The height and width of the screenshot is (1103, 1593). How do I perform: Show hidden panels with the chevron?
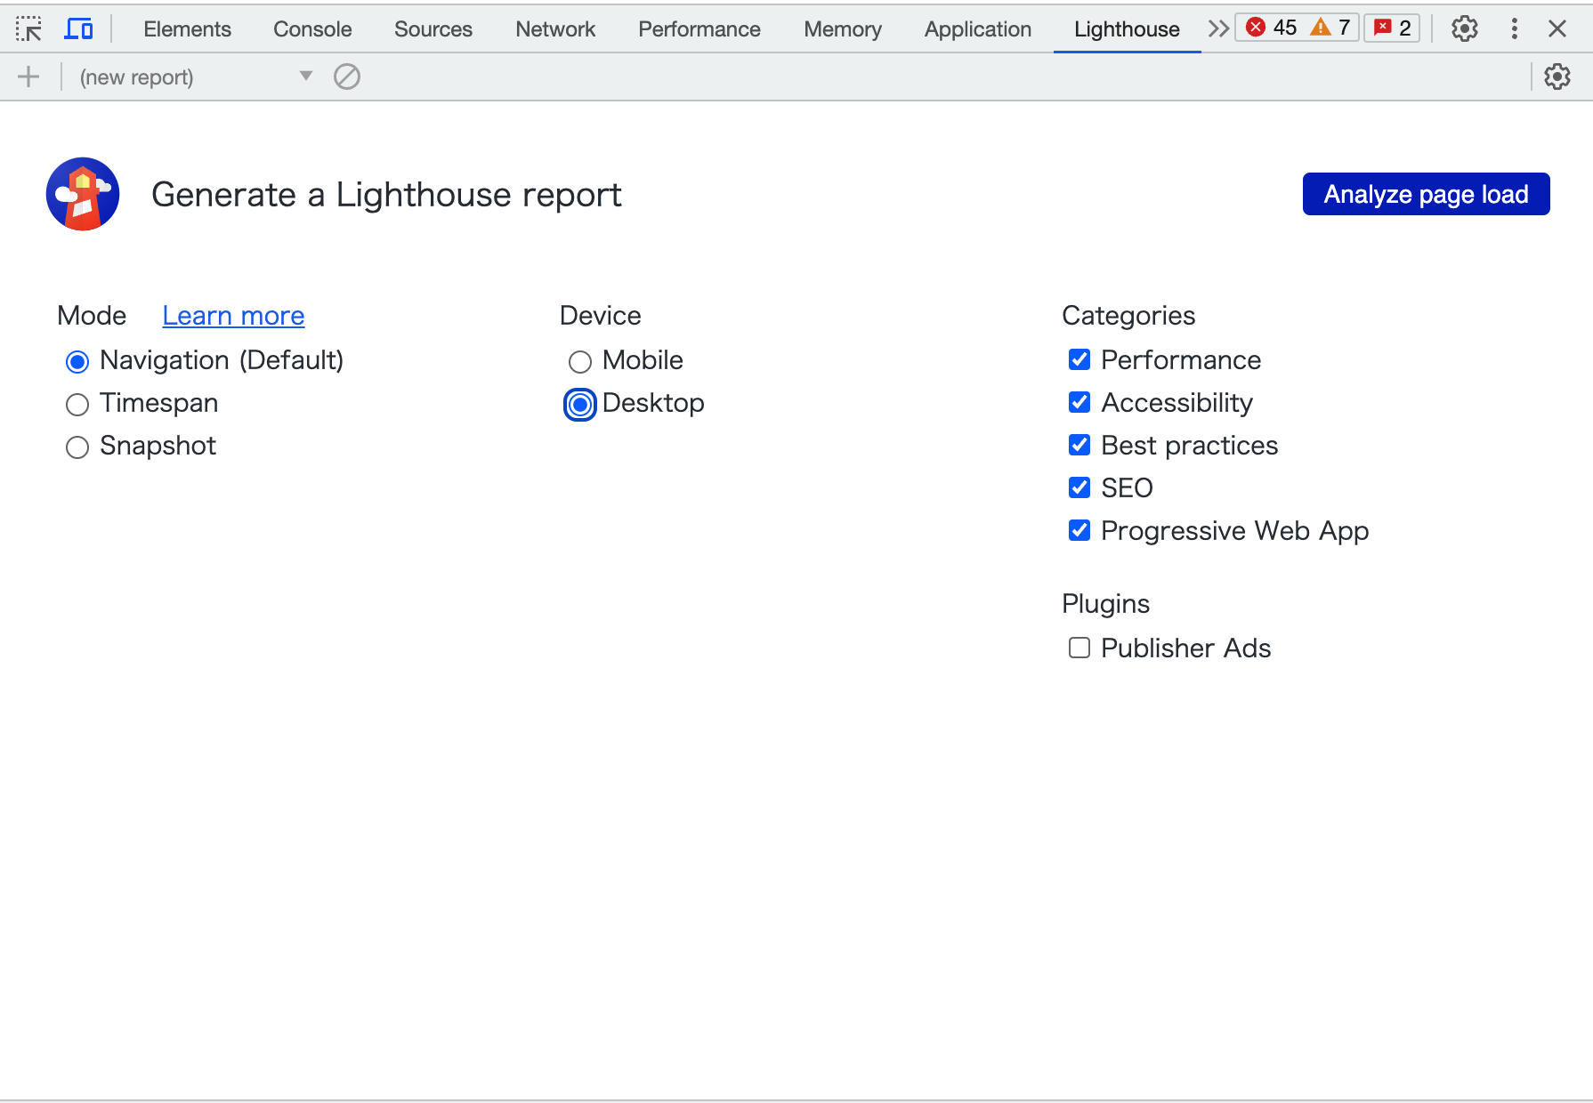tap(1217, 28)
